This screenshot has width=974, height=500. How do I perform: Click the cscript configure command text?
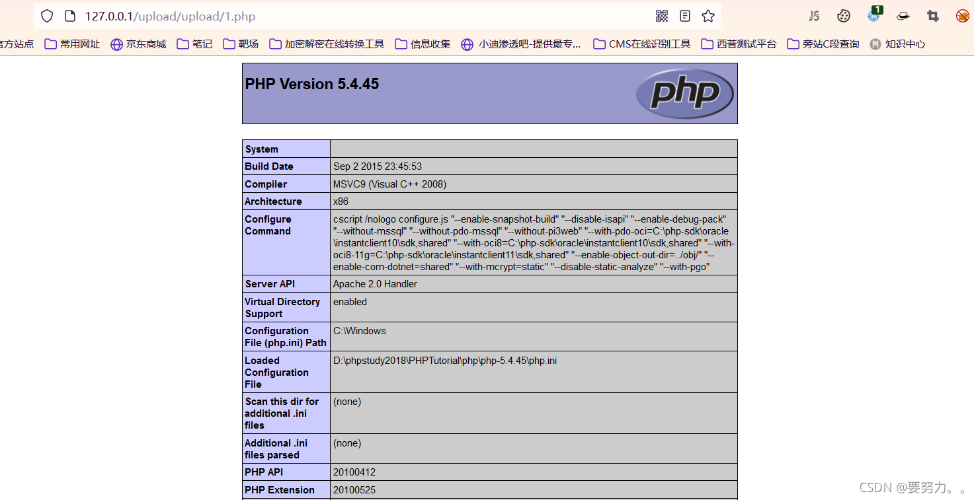coord(534,243)
